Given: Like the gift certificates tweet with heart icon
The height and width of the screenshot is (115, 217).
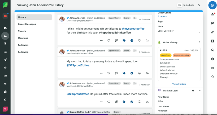Looking at the screenshot, I should [x=109, y=41].
